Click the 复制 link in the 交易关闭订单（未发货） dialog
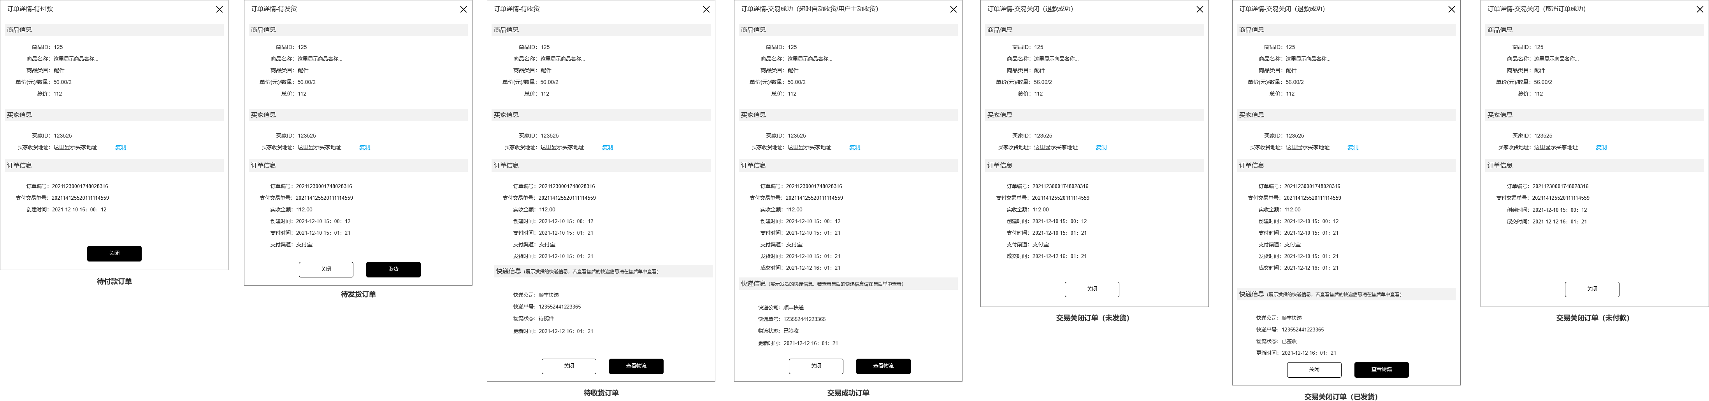 [x=1101, y=148]
